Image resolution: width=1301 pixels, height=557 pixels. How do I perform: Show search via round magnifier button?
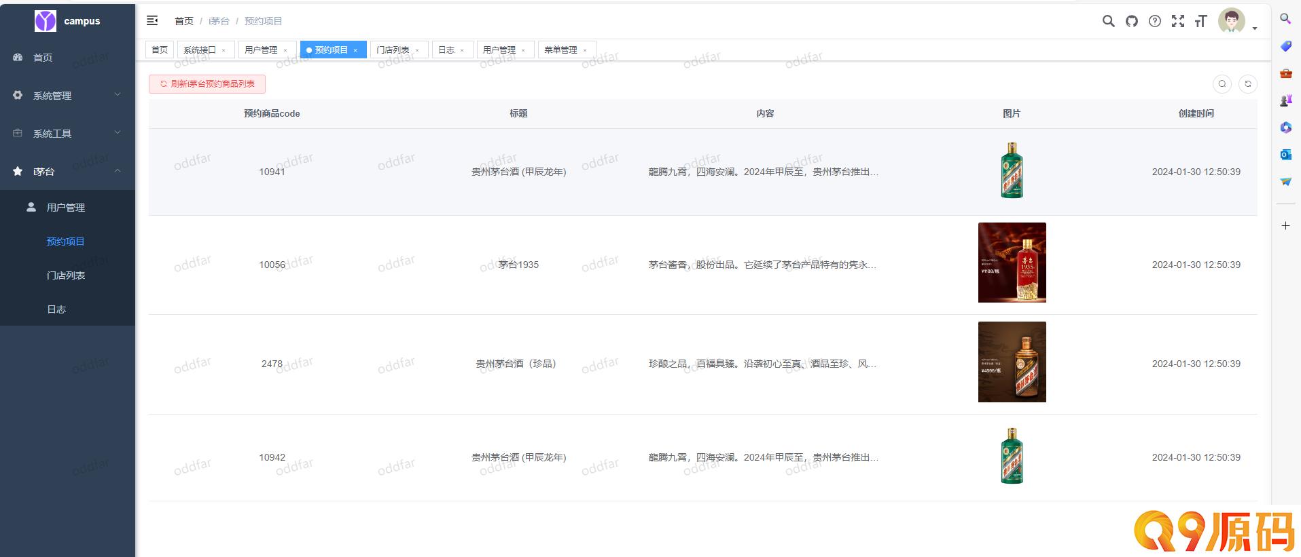pyautogui.click(x=1222, y=84)
